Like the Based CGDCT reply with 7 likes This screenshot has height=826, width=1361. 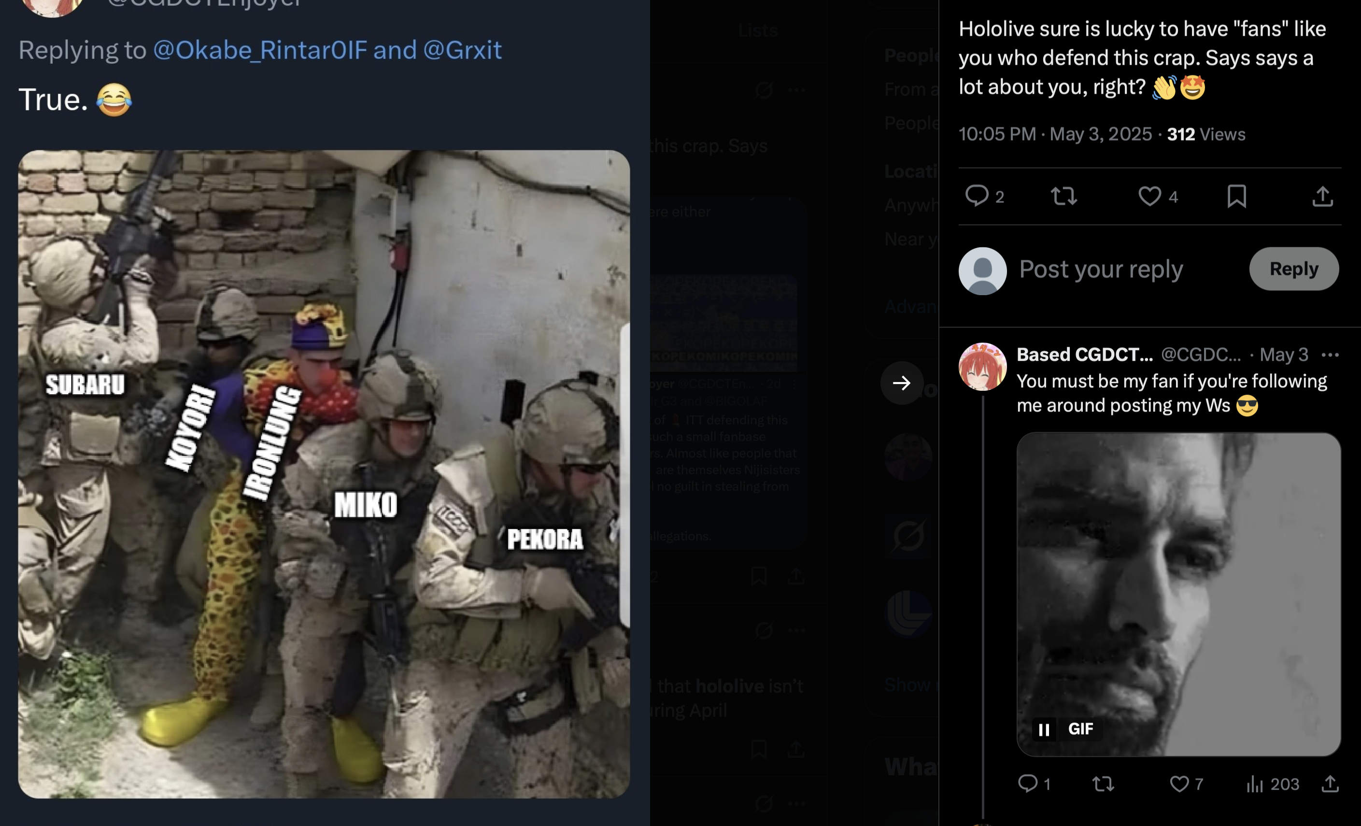pos(1179,783)
